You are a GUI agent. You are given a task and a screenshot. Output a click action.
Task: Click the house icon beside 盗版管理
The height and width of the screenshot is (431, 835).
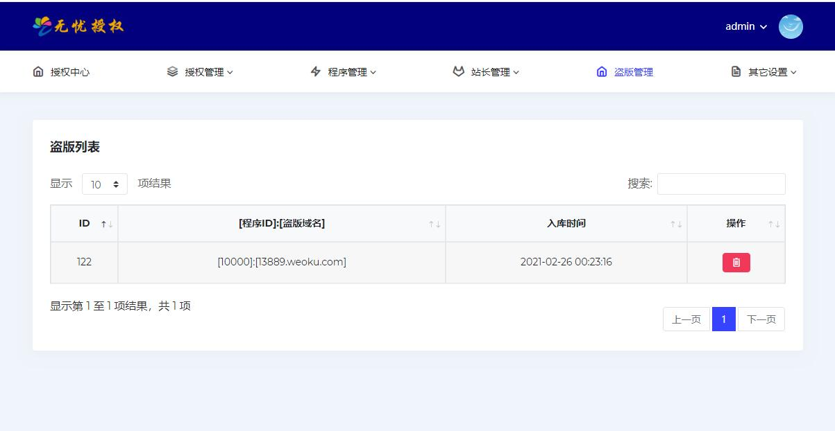click(601, 71)
